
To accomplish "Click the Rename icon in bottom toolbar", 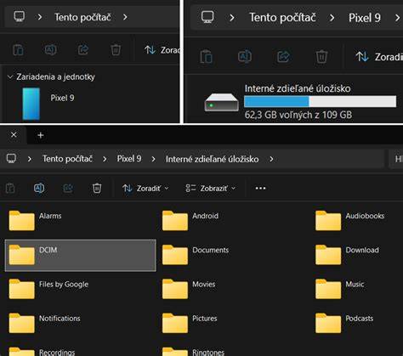I will coord(39,188).
